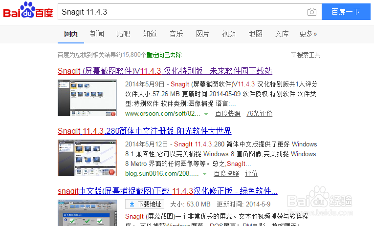Screen dimensions: 374x226
Task: Switch to the 音乐 tab
Action: [x=176, y=34]
